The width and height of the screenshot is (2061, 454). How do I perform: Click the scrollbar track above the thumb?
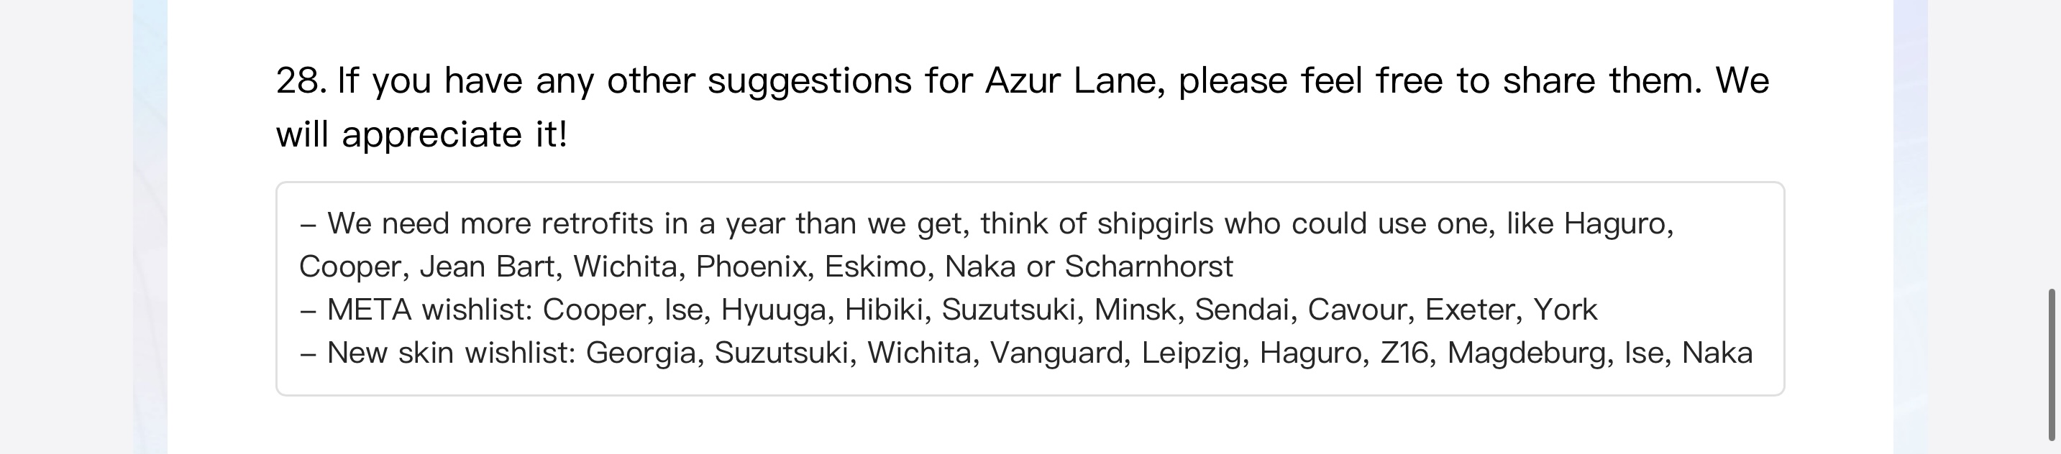(2052, 144)
